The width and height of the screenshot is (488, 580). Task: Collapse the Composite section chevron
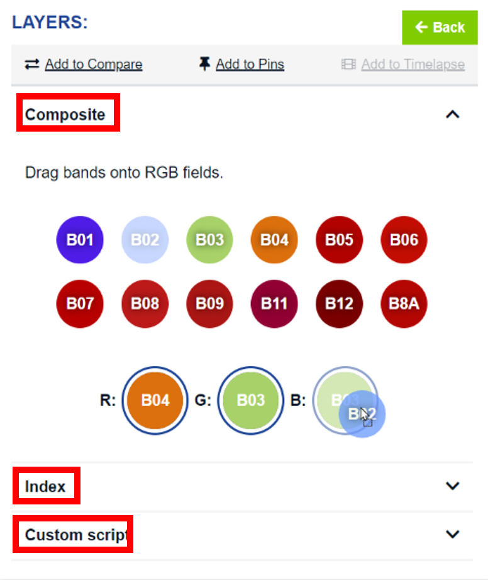tap(453, 115)
